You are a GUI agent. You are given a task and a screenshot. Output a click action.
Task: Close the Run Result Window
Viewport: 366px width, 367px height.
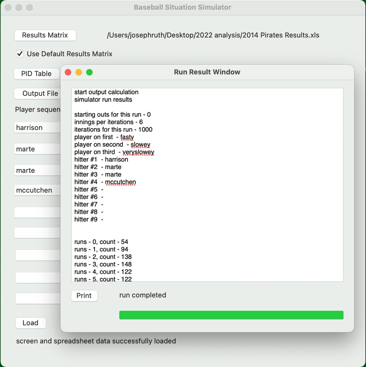point(68,72)
